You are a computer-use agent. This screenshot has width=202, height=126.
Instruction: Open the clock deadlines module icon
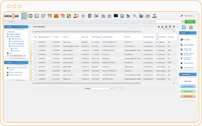[x=43, y=16]
